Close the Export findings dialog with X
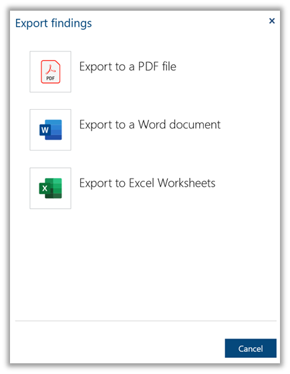This screenshot has height=374, width=290. tap(272, 21)
